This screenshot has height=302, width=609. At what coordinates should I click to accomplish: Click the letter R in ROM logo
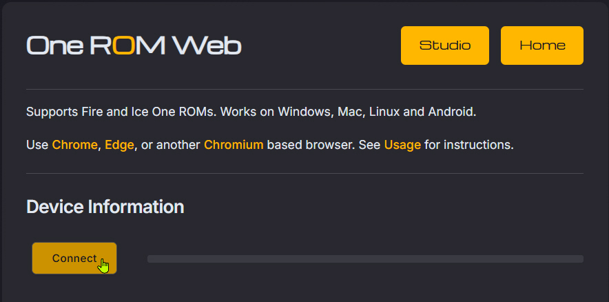pyautogui.click(x=99, y=46)
